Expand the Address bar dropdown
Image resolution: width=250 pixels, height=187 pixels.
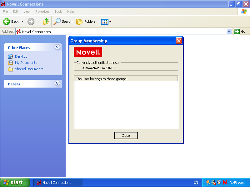pyautogui.click(x=229, y=31)
